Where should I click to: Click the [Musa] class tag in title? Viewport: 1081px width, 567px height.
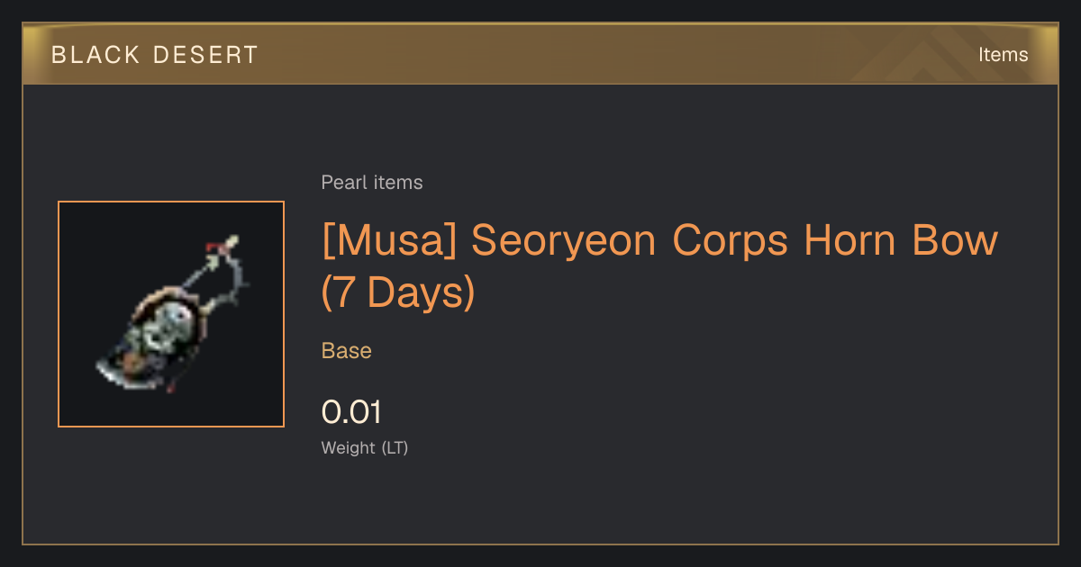(x=390, y=241)
